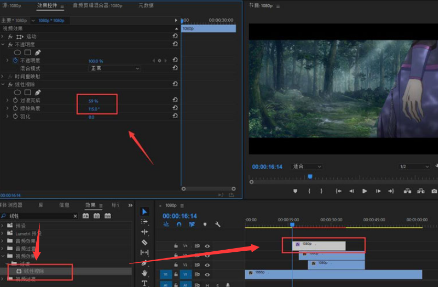Choose the Hand tool
This screenshot has height=287, width=438.
click(145, 273)
